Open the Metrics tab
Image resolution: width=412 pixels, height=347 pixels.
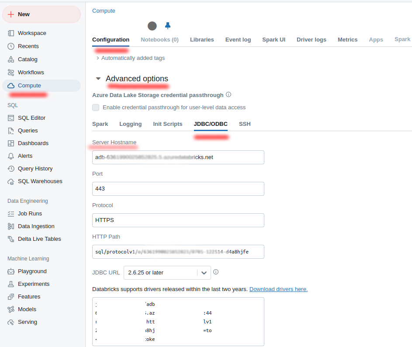pos(347,40)
